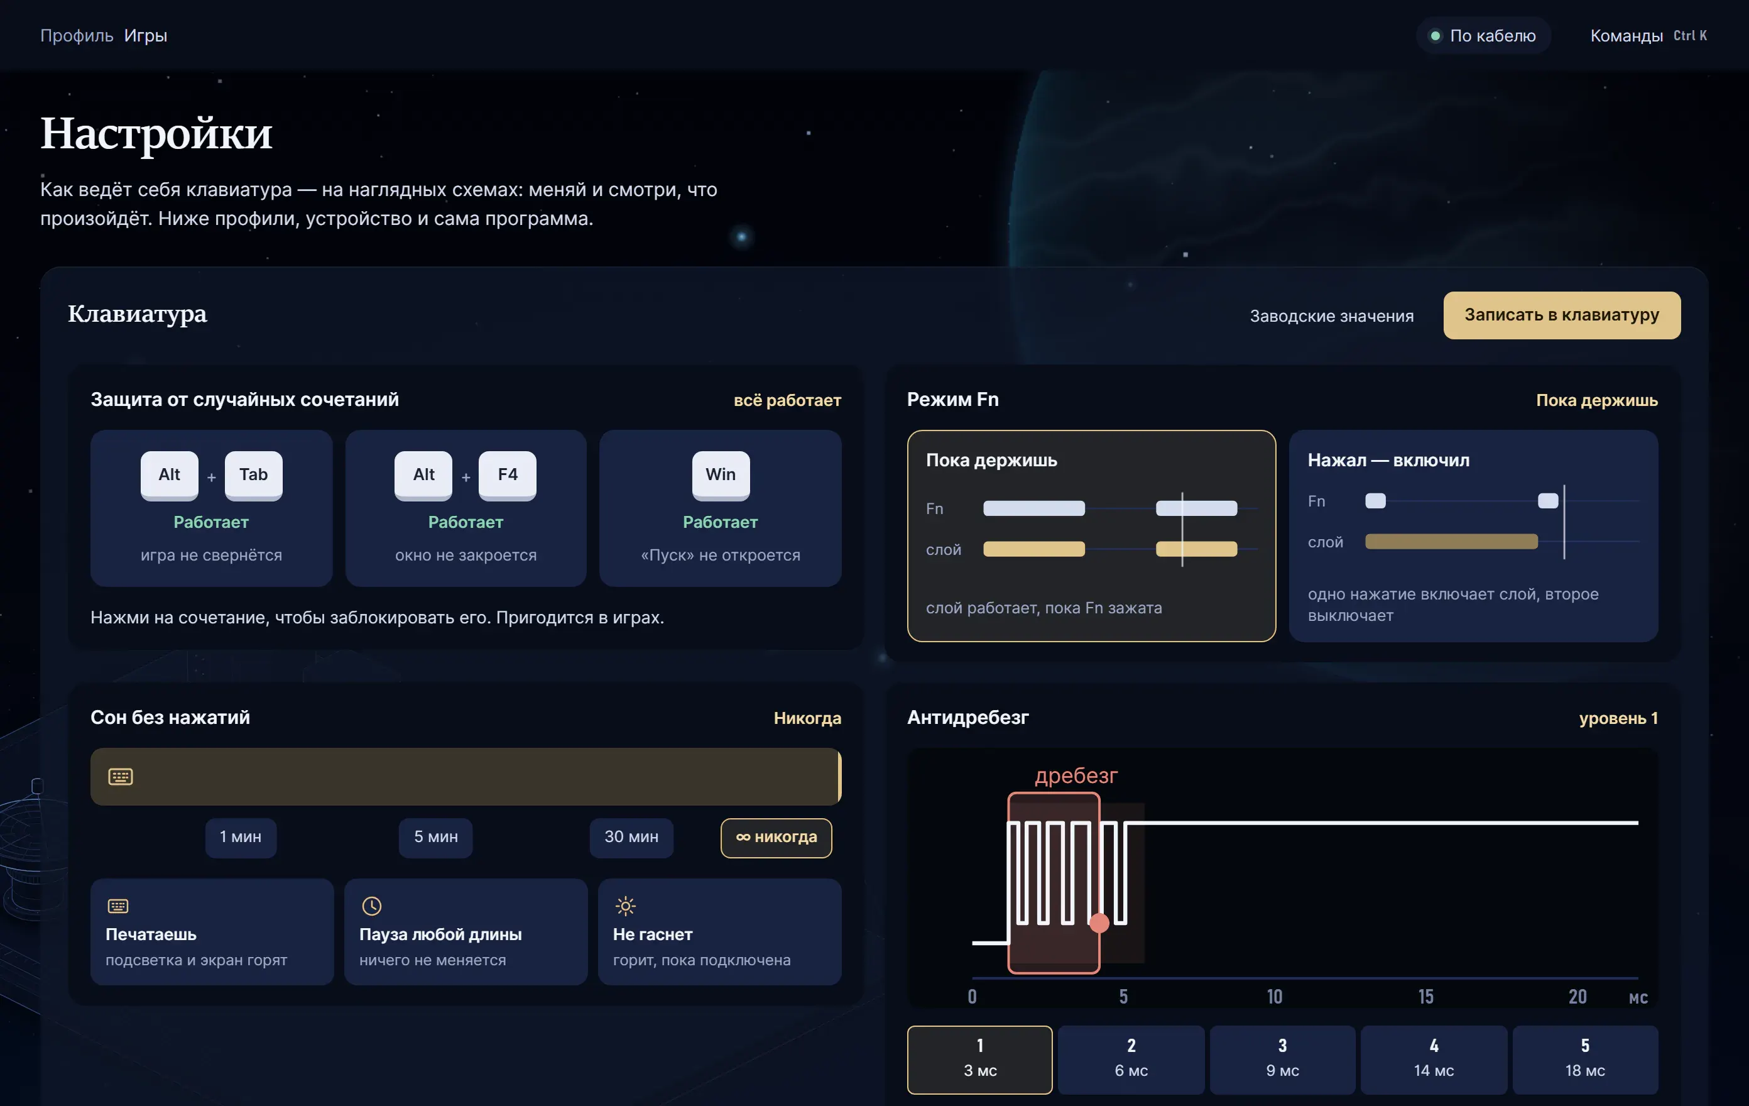Screen dimensions: 1749x1106
Task: Click clock icon on Пауза любой длины card
Action: point(371,906)
